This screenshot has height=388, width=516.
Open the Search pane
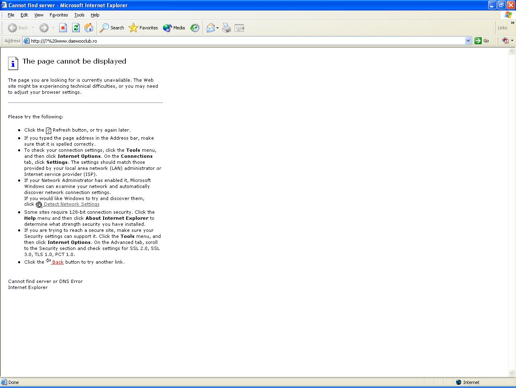point(112,28)
